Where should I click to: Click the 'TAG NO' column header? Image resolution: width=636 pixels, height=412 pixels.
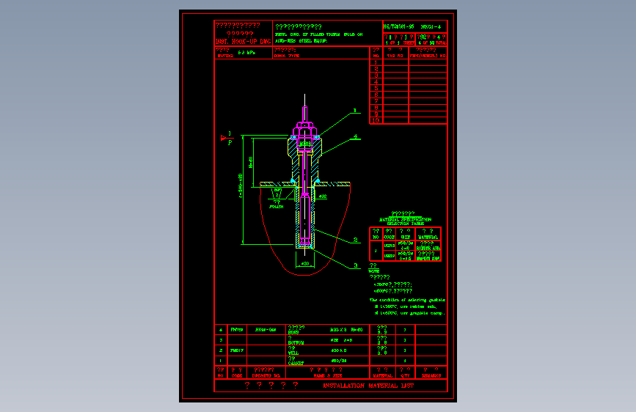tap(395, 56)
